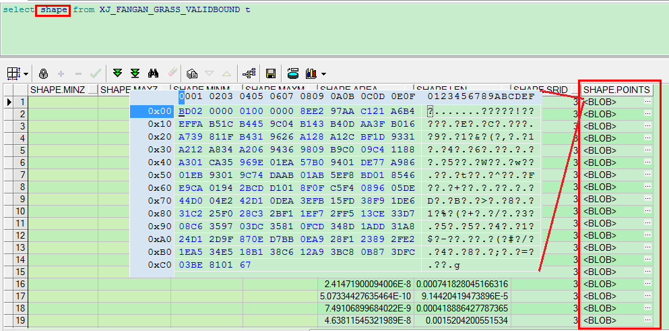This screenshot has width=669, height=331.
Task: Click the fetch next page green arrows
Action: [x=117, y=73]
